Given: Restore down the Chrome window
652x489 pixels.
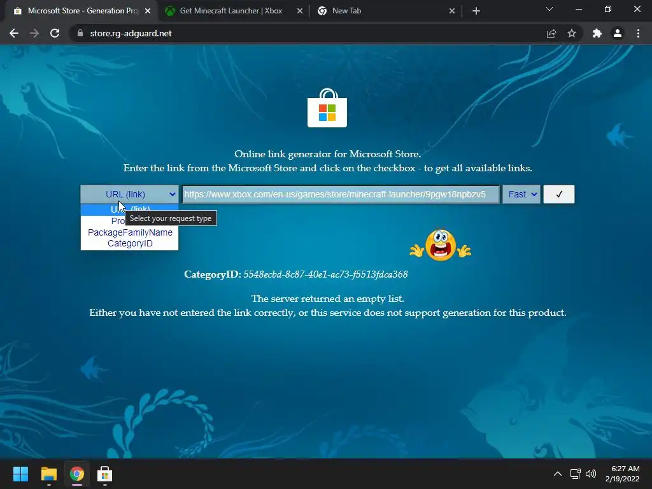Looking at the screenshot, I should coord(608,9).
